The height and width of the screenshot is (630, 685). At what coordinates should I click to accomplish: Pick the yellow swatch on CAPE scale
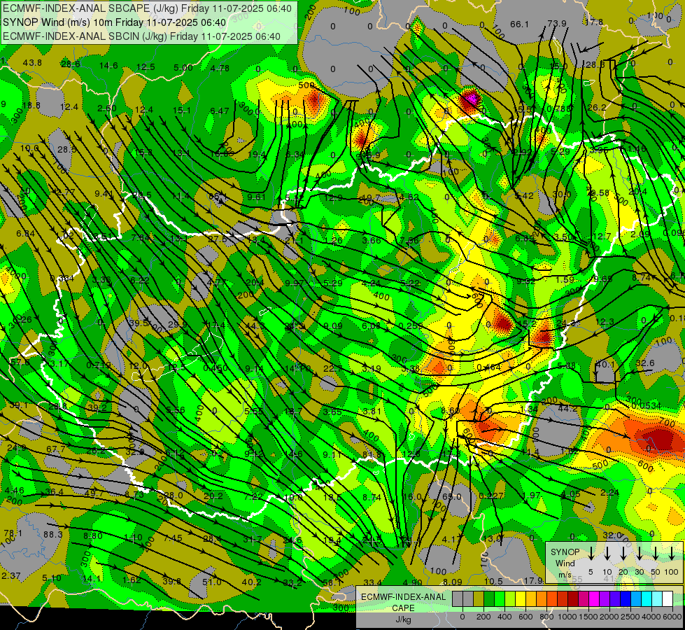(x=521, y=599)
